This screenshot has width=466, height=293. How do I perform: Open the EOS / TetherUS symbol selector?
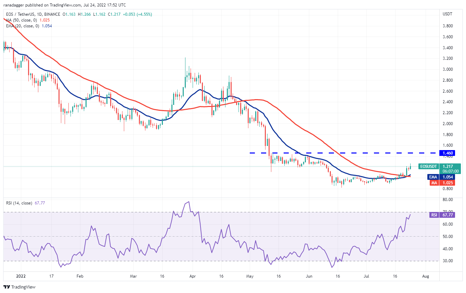(21, 14)
